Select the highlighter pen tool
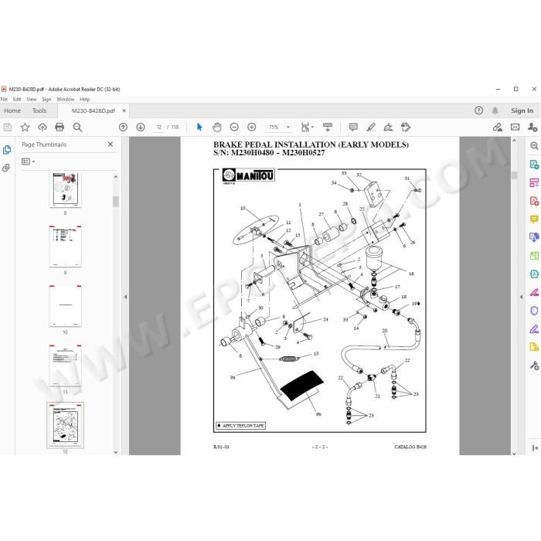Screen dimensions: 541x541 point(371,128)
